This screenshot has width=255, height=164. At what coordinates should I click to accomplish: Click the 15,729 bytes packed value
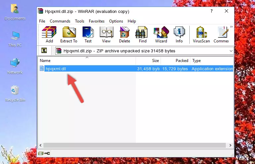(x=175, y=69)
